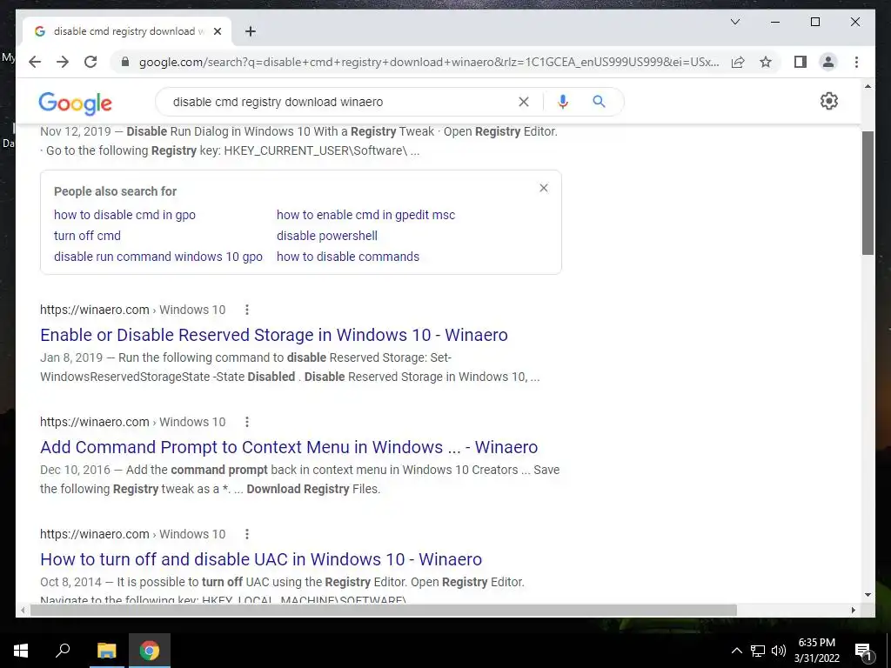Open File Explorer from the taskbar
Image resolution: width=891 pixels, height=668 pixels.
tap(106, 651)
